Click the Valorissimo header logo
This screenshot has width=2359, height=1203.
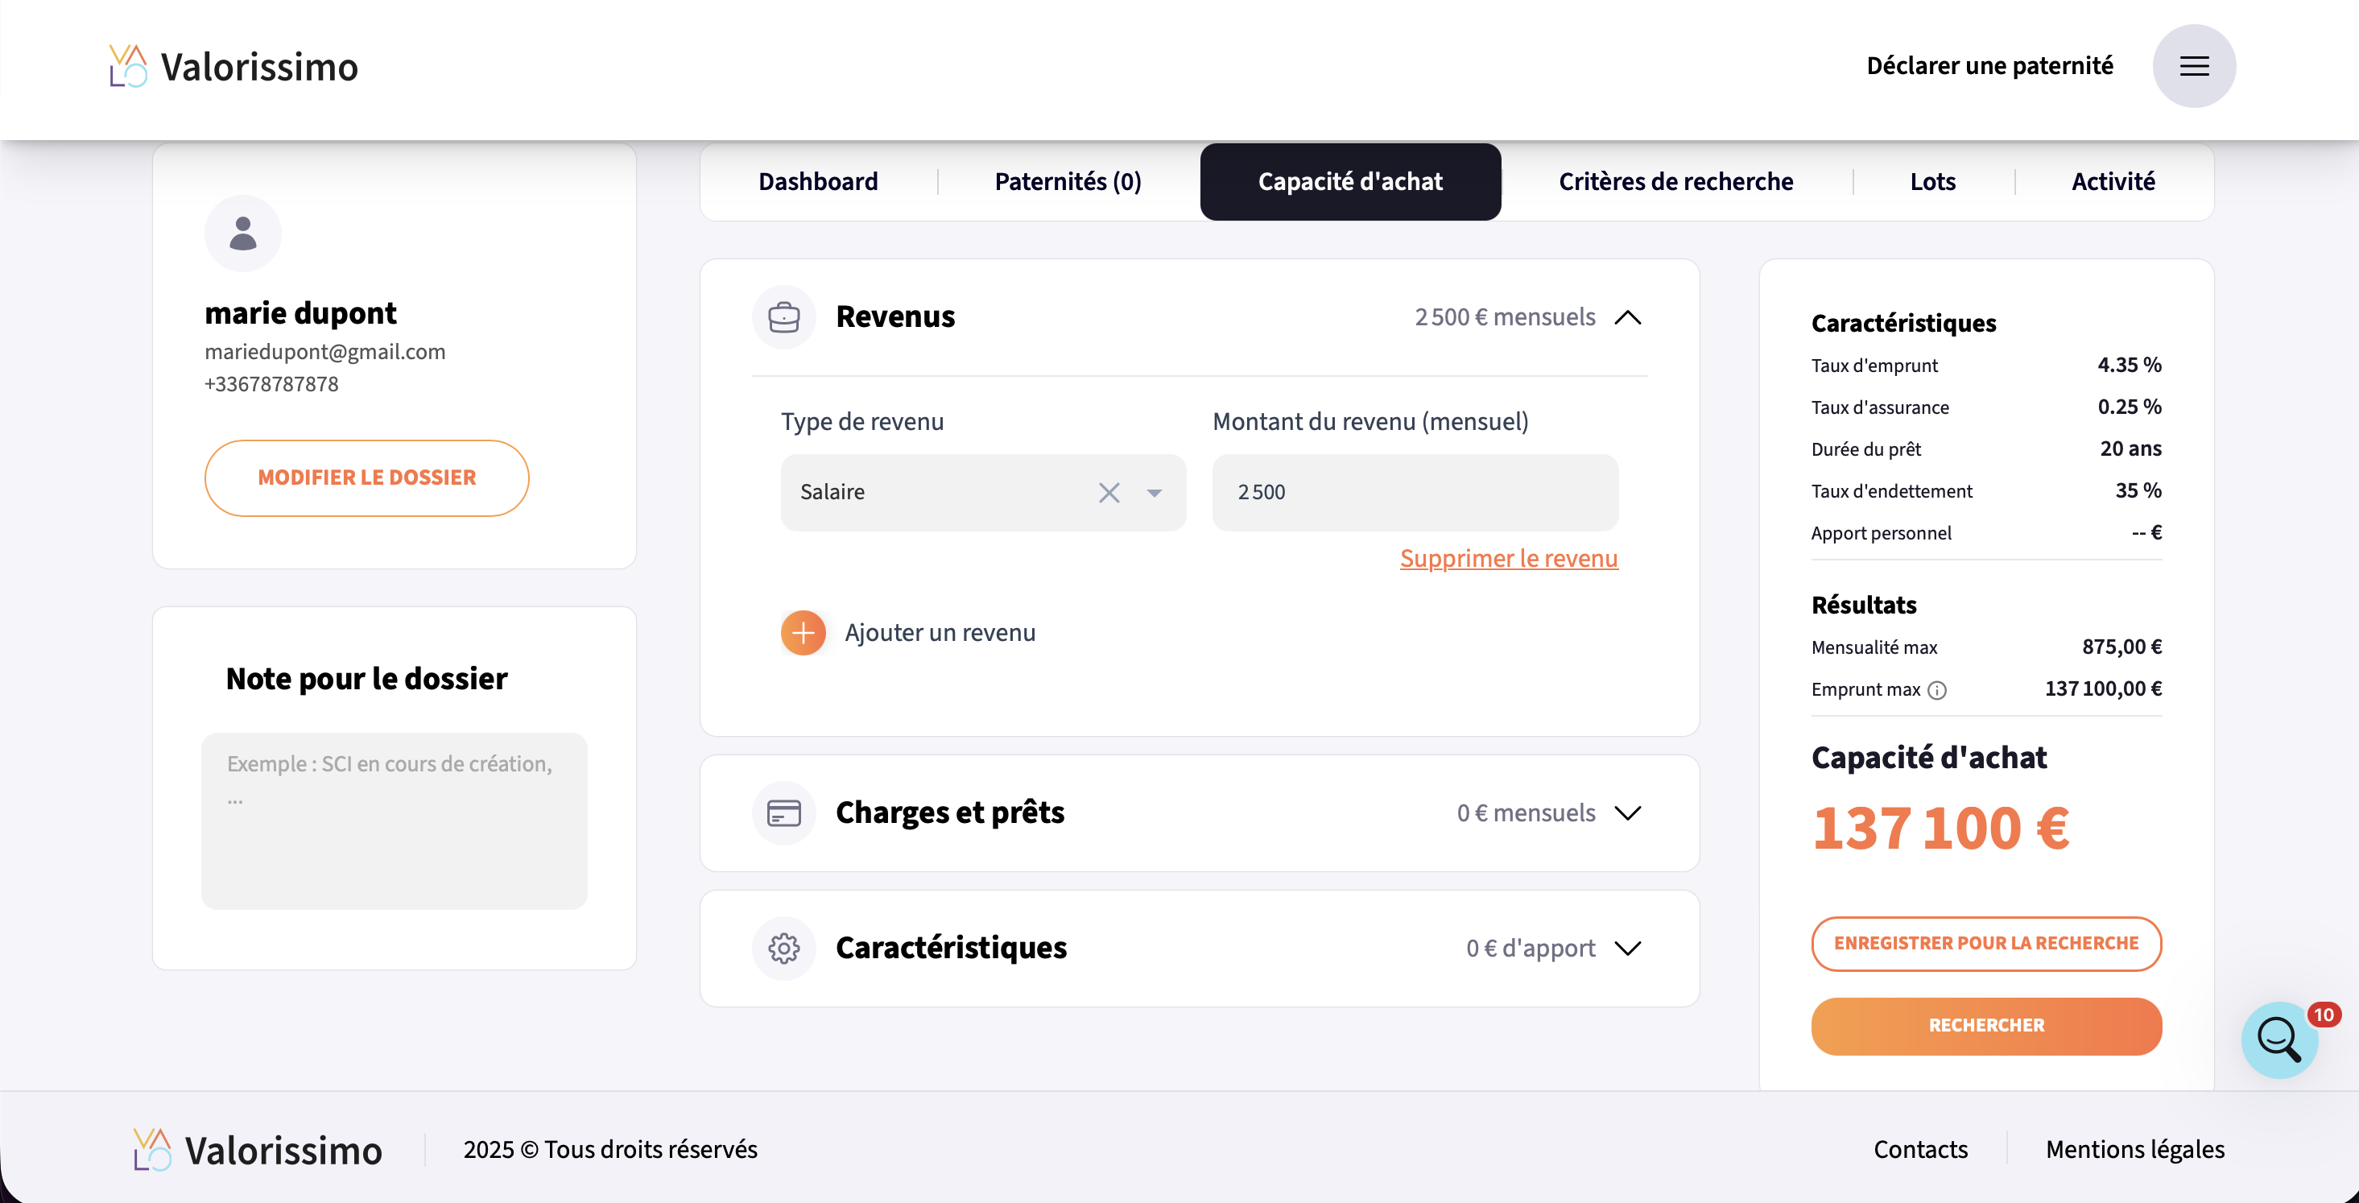point(233,66)
